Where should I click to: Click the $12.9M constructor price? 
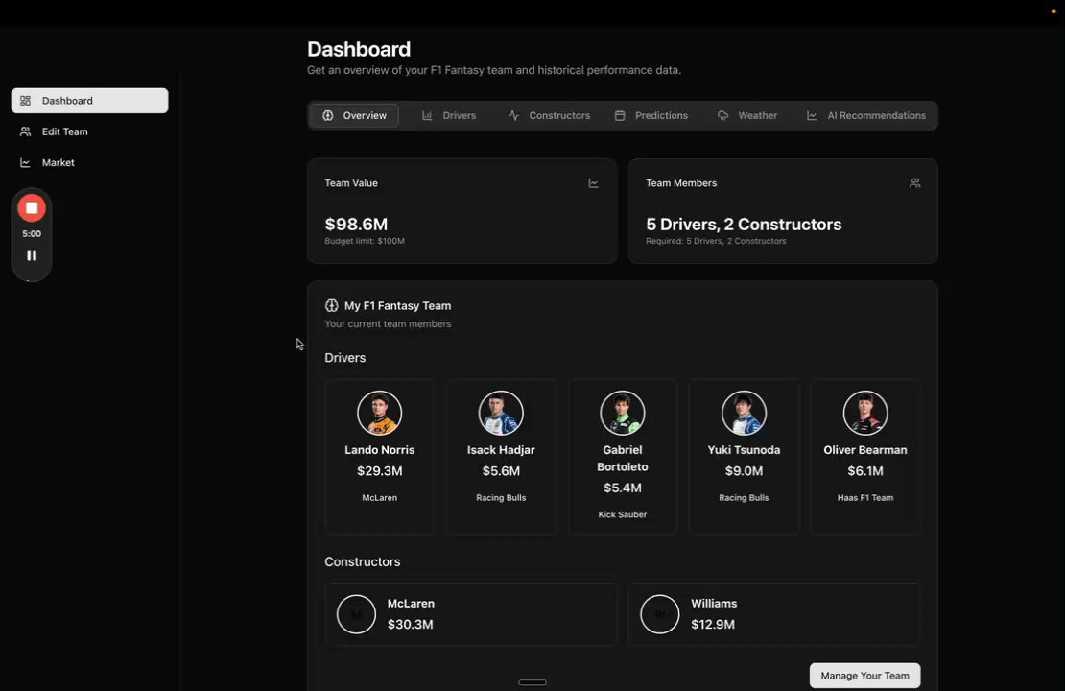pyautogui.click(x=713, y=625)
